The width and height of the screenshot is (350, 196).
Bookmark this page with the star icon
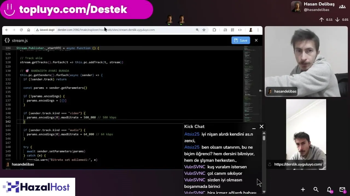(204, 30)
